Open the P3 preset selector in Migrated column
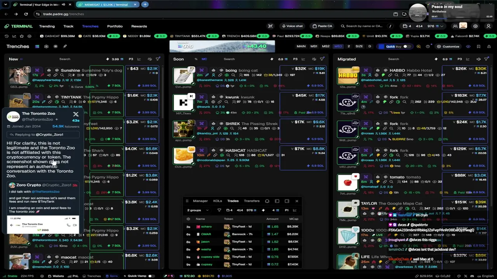Image resolution: width=497 pixels, height=279 pixels. coord(459,59)
